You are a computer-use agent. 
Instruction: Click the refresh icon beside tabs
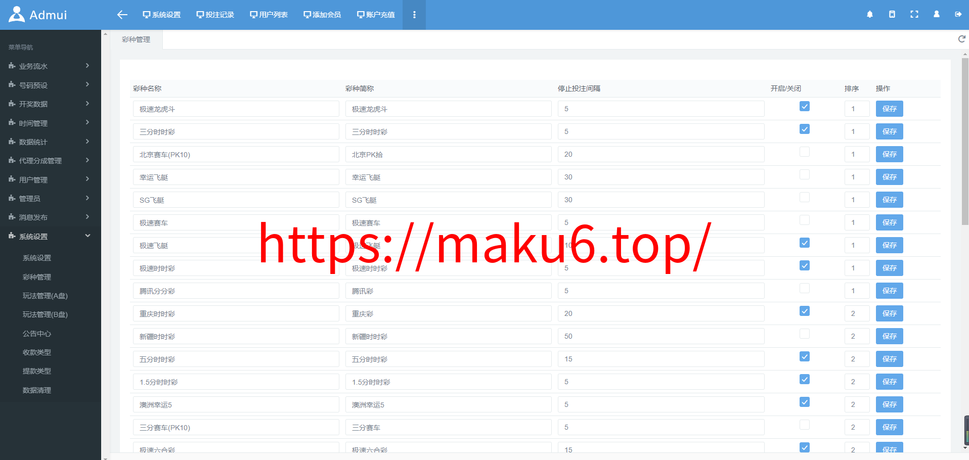pyautogui.click(x=962, y=39)
